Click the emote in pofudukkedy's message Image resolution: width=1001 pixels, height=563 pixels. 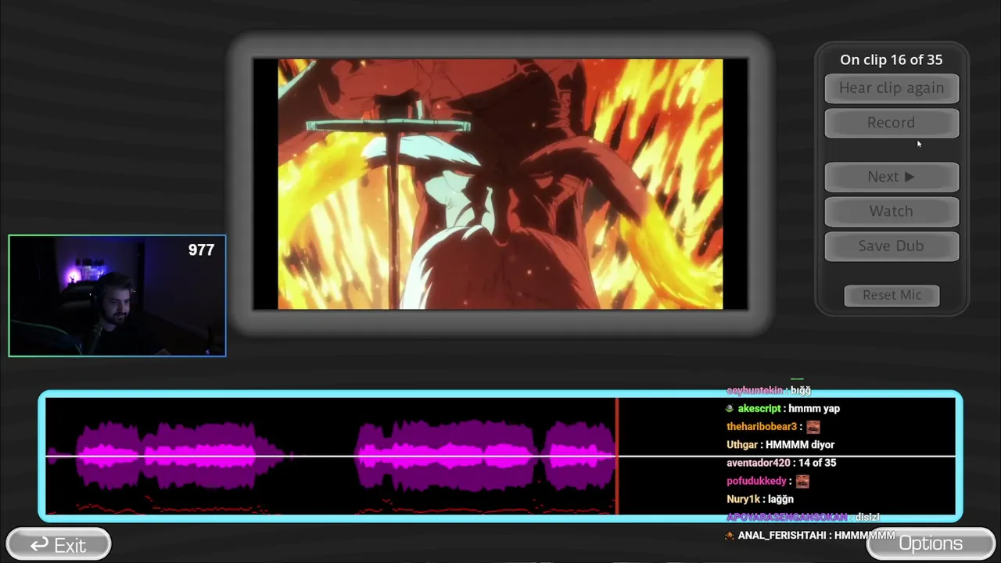pyautogui.click(x=802, y=481)
